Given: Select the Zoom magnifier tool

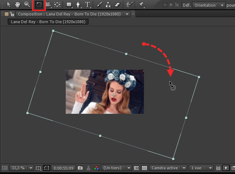Looking at the screenshot, I should (27, 4).
